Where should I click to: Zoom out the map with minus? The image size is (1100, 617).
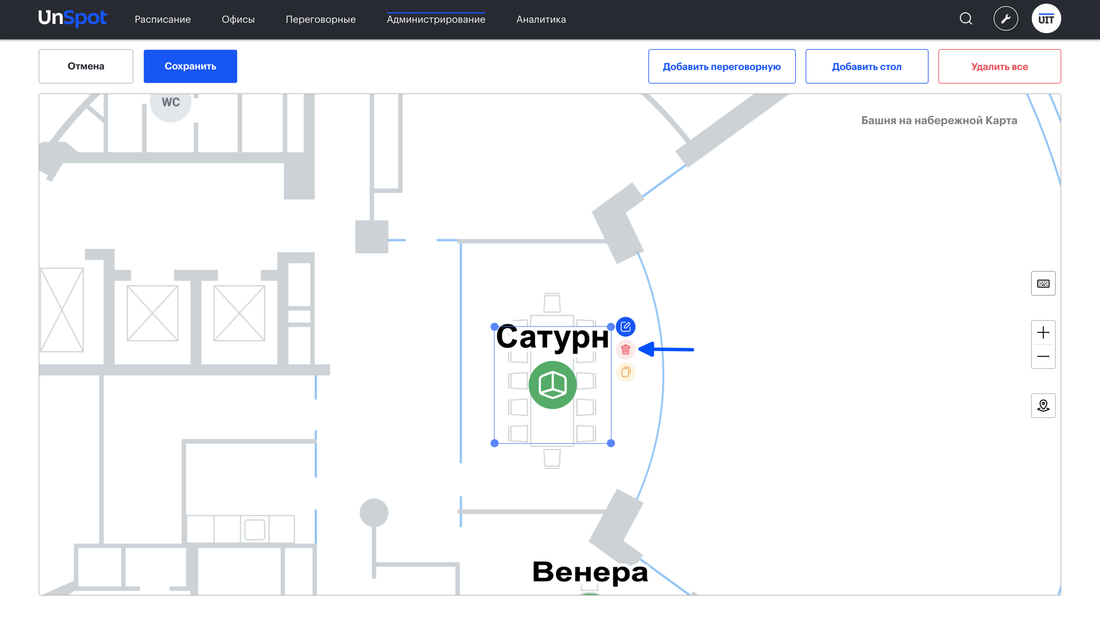pyautogui.click(x=1043, y=356)
